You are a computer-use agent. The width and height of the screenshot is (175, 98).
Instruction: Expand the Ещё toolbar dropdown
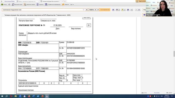(x=72, y=5)
